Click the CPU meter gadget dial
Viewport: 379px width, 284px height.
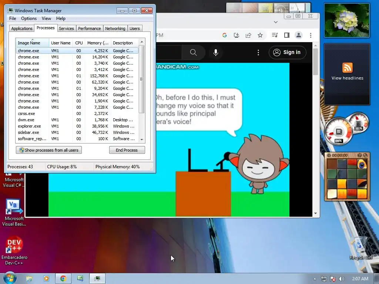[x=338, y=132]
